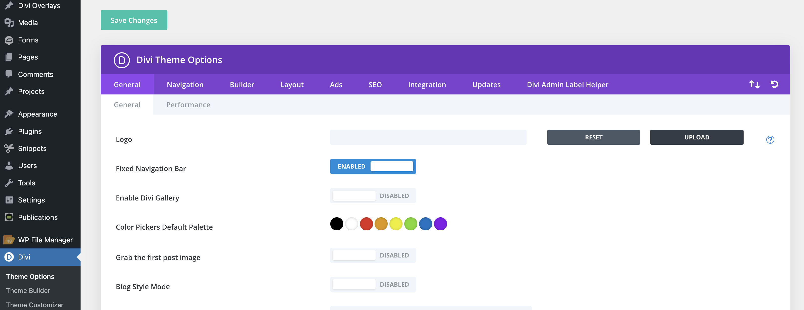Image resolution: width=804 pixels, height=310 pixels.
Task: Expand the Settings menu
Action: pos(31,200)
